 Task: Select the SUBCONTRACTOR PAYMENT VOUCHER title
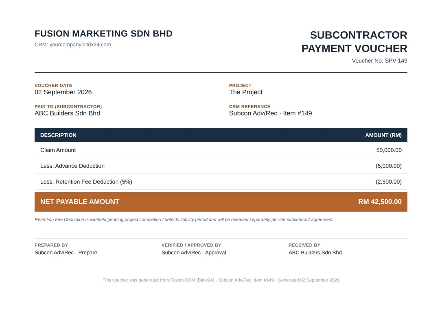354,42
